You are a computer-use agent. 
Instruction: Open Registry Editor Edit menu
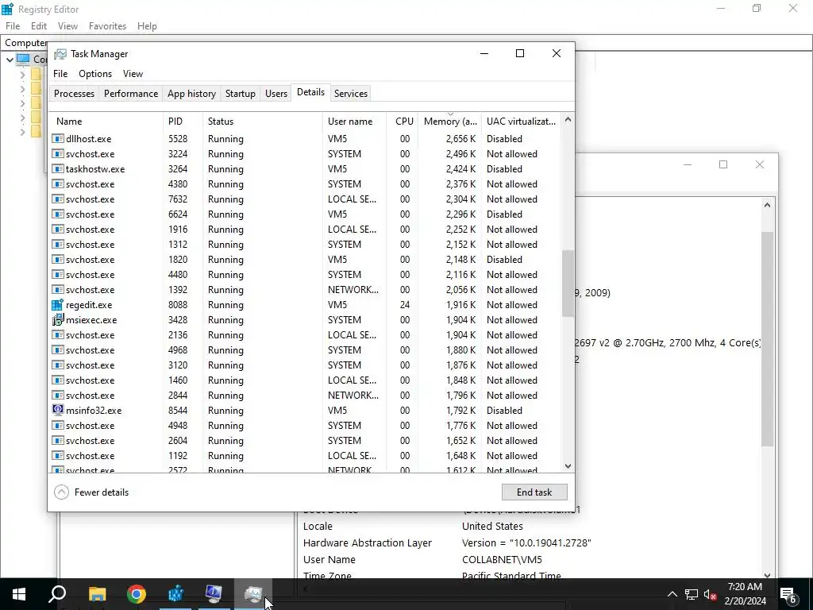[x=39, y=26]
